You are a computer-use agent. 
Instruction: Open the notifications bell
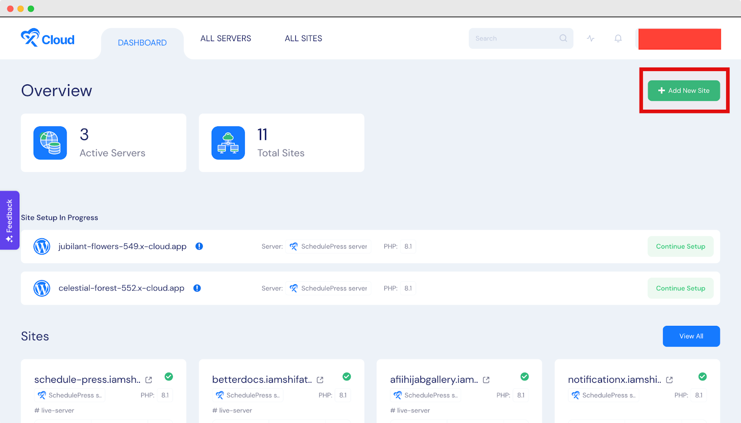[618, 38]
